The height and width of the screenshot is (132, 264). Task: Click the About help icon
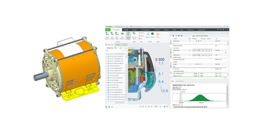[153, 35]
